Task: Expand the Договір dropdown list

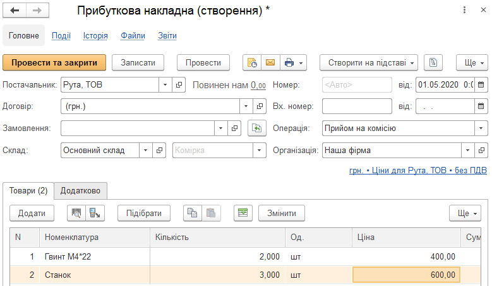Action: point(246,106)
